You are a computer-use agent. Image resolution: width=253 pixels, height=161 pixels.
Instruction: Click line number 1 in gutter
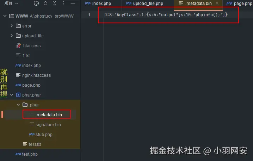[x=89, y=15]
